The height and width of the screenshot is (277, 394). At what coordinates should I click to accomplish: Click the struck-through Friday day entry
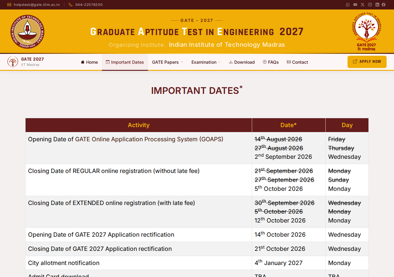[337, 139]
